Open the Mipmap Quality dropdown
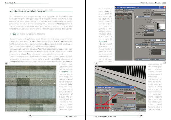171x120 pixels. [x=149, y=33]
